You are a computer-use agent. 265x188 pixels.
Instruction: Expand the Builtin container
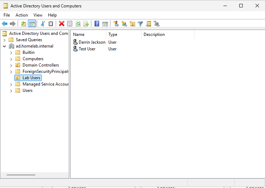point(11,53)
